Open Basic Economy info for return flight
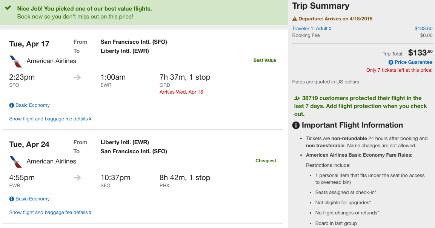 [x=32, y=199]
